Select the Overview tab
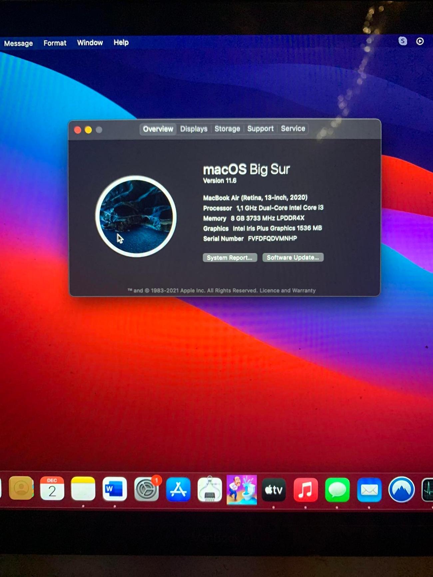433x577 pixels. pos(158,129)
